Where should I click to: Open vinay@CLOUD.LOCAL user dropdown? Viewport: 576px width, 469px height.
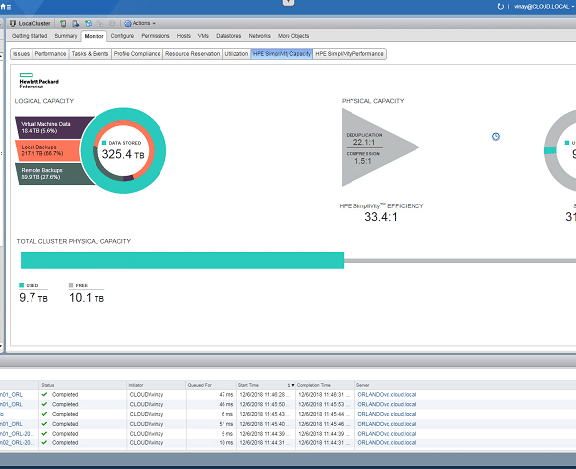[x=544, y=7]
